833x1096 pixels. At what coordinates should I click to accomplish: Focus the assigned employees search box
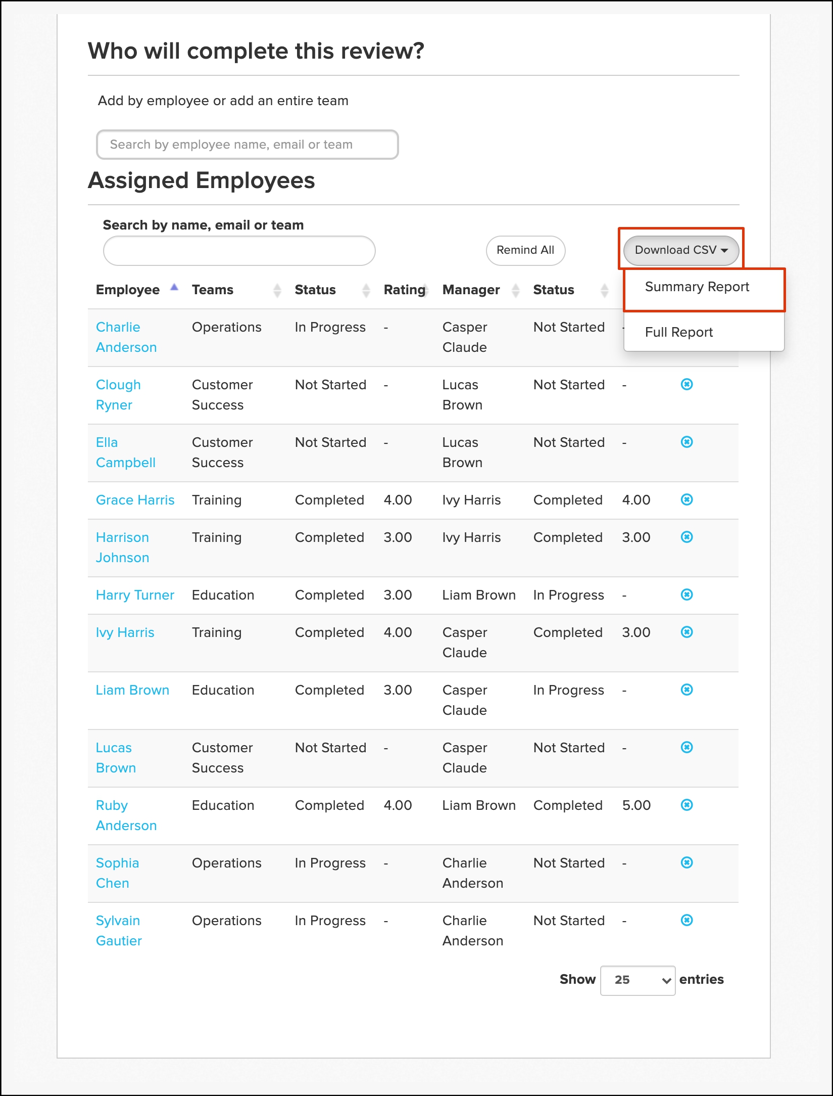[239, 251]
